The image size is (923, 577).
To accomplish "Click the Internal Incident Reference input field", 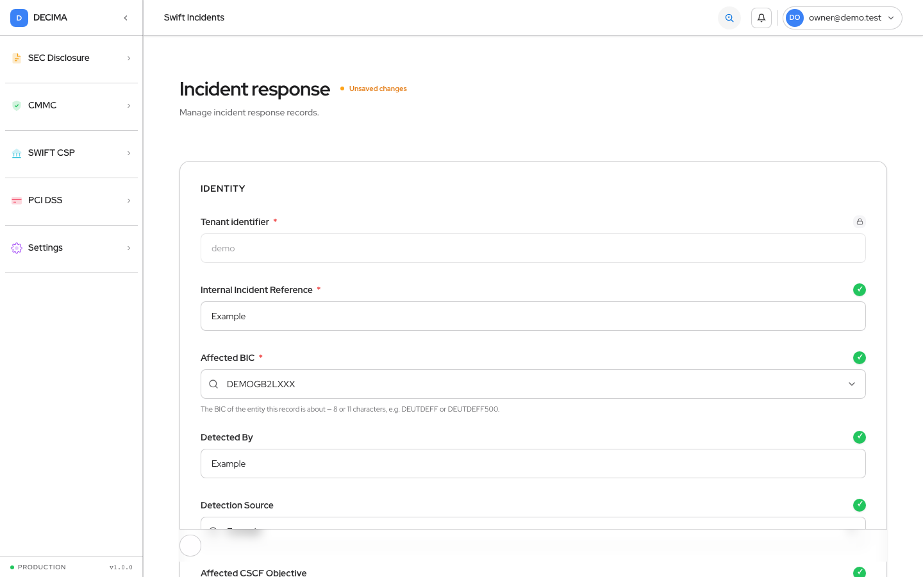I will pyautogui.click(x=533, y=316).
